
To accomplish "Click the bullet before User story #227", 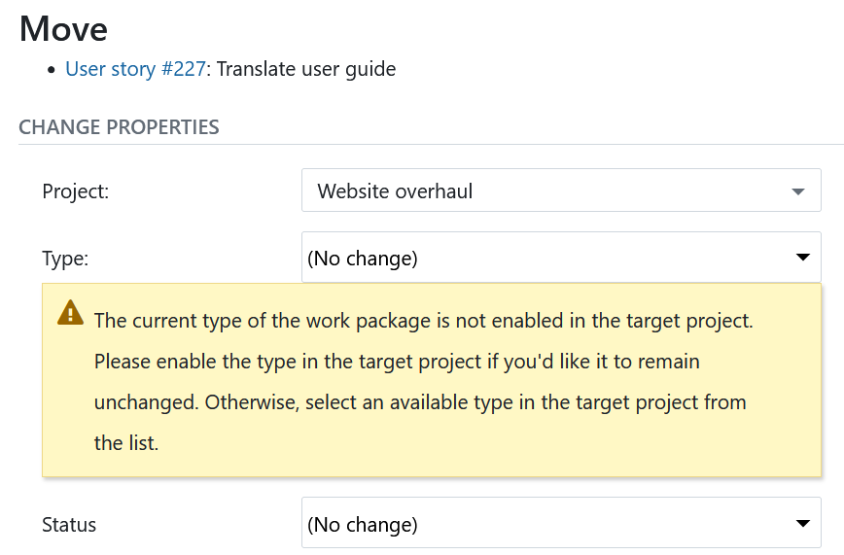I will pos(51,70).
